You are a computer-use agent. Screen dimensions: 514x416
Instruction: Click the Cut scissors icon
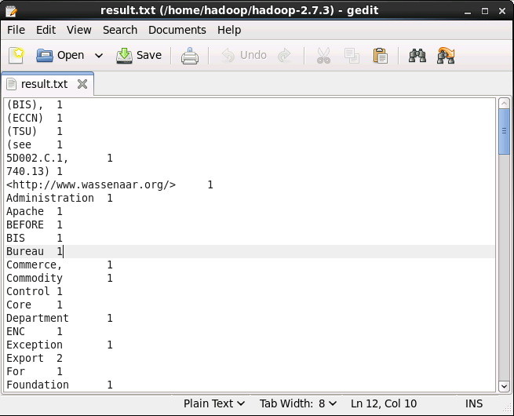coord(323,56)
